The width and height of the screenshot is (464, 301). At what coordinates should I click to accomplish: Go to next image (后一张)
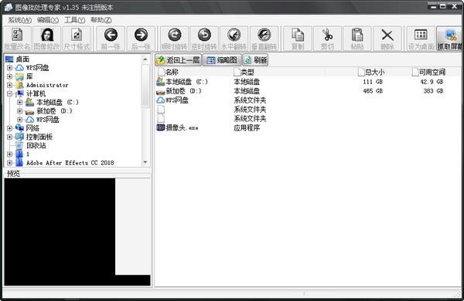pyautogui.click(x=141, y=39)
